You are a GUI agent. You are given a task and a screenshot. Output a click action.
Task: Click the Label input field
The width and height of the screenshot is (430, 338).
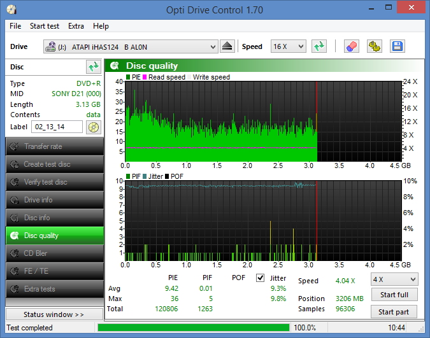click(x=57, y=127)
